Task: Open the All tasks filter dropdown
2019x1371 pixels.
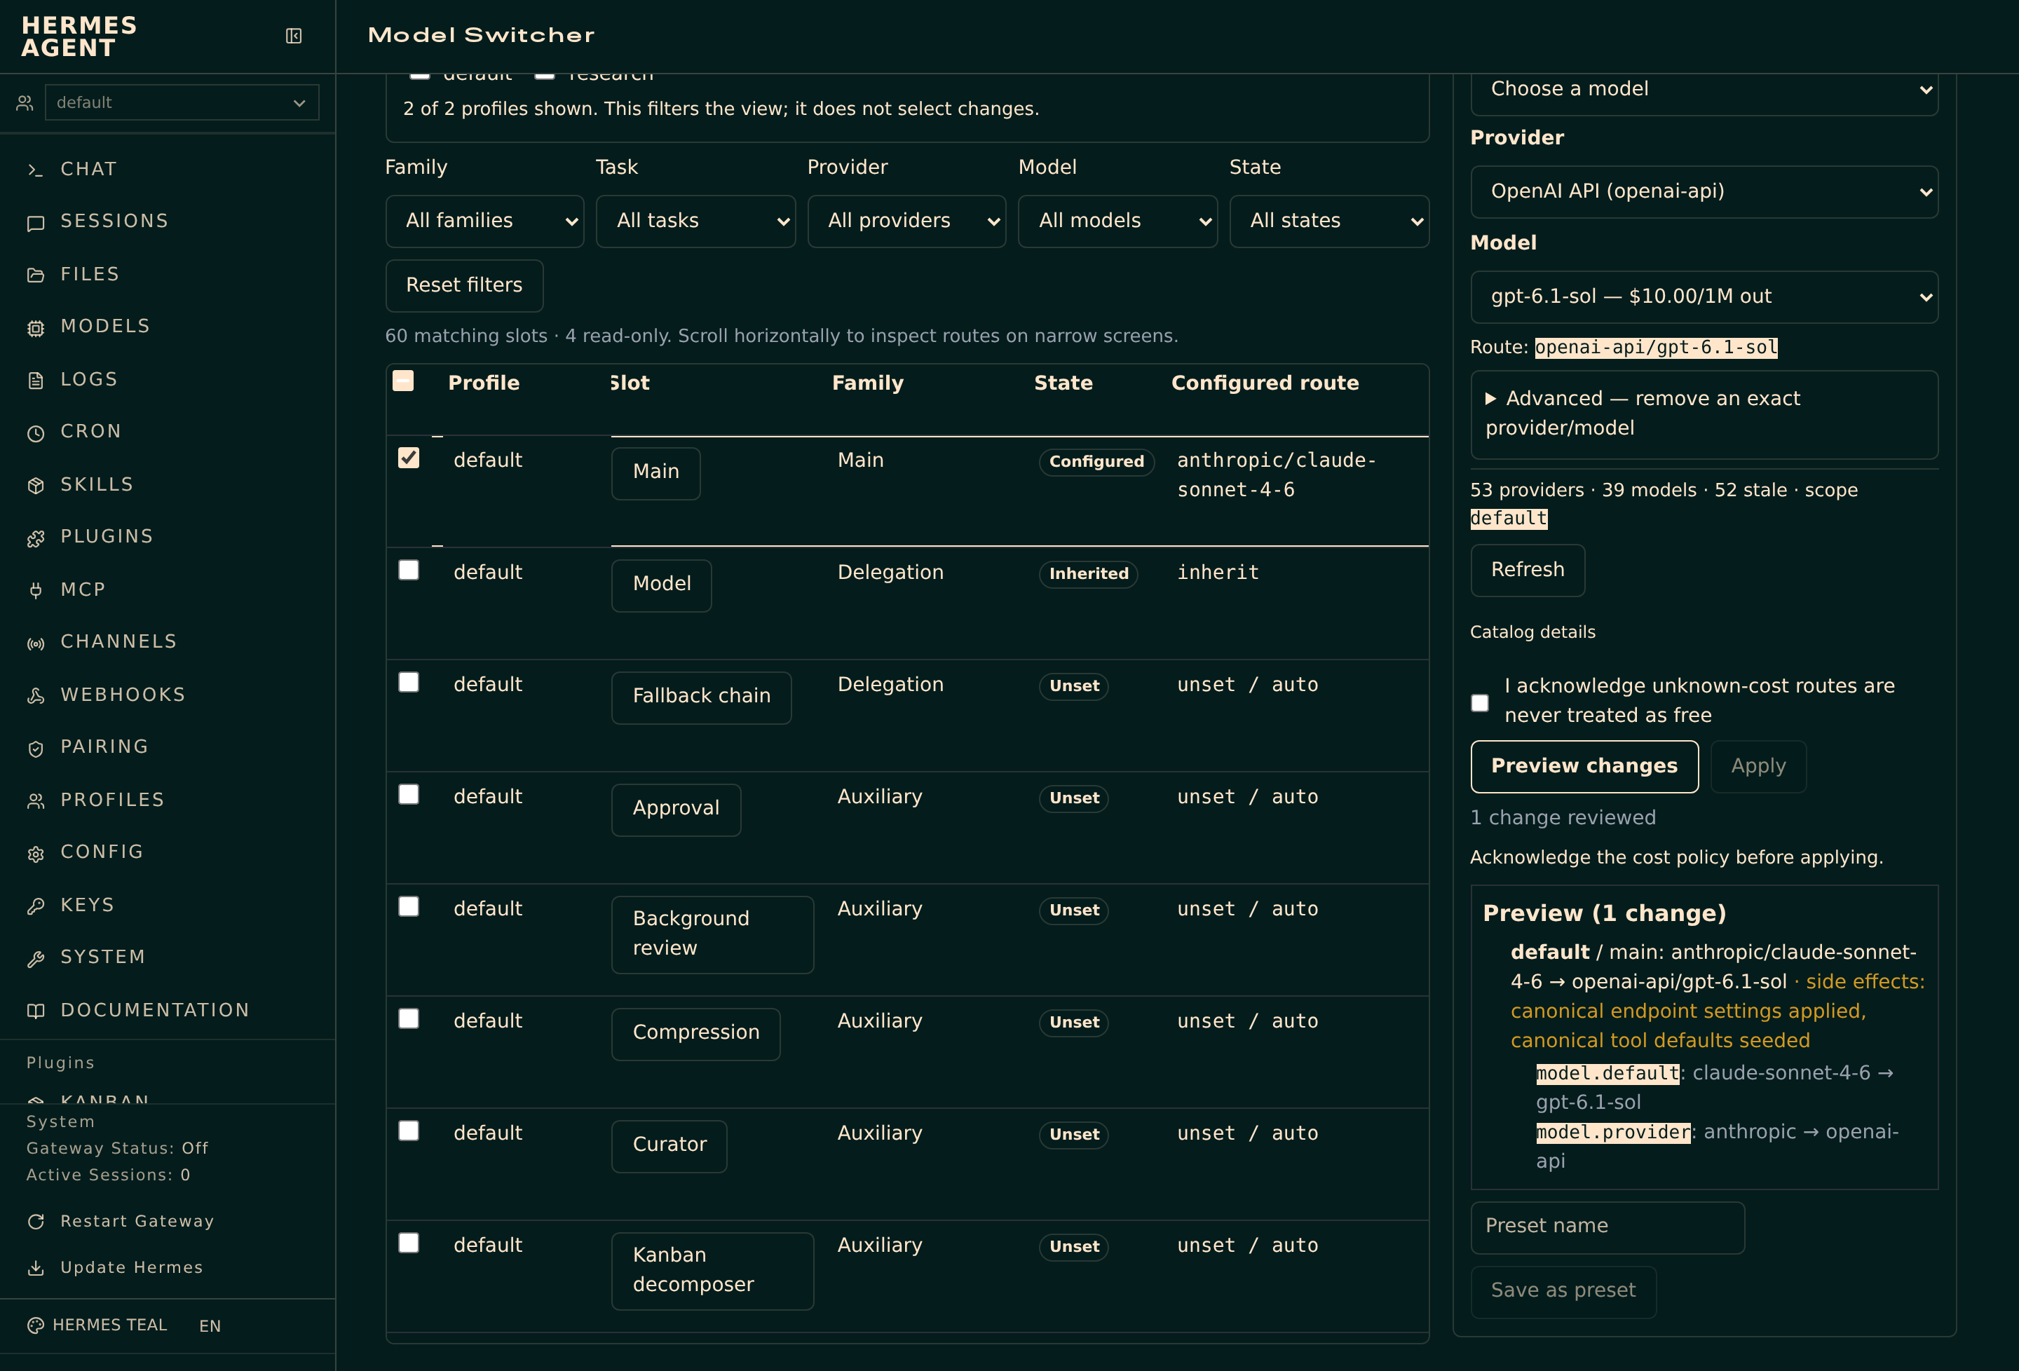Action: pos(695,221)
